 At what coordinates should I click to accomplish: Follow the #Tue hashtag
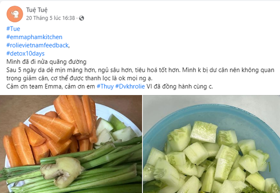pos(13,29)
